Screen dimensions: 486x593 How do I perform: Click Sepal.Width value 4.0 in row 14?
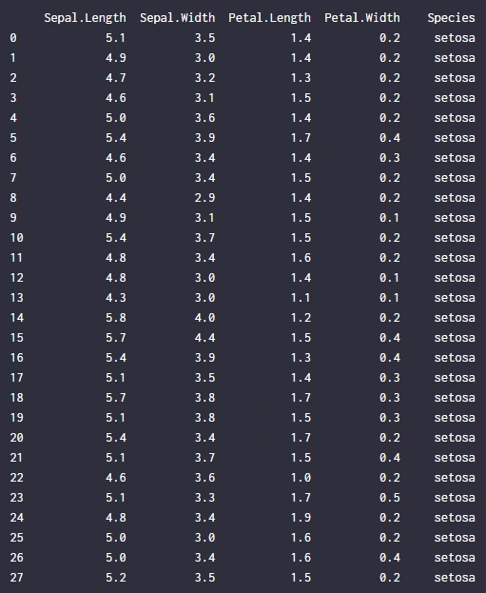pos(204,318)
